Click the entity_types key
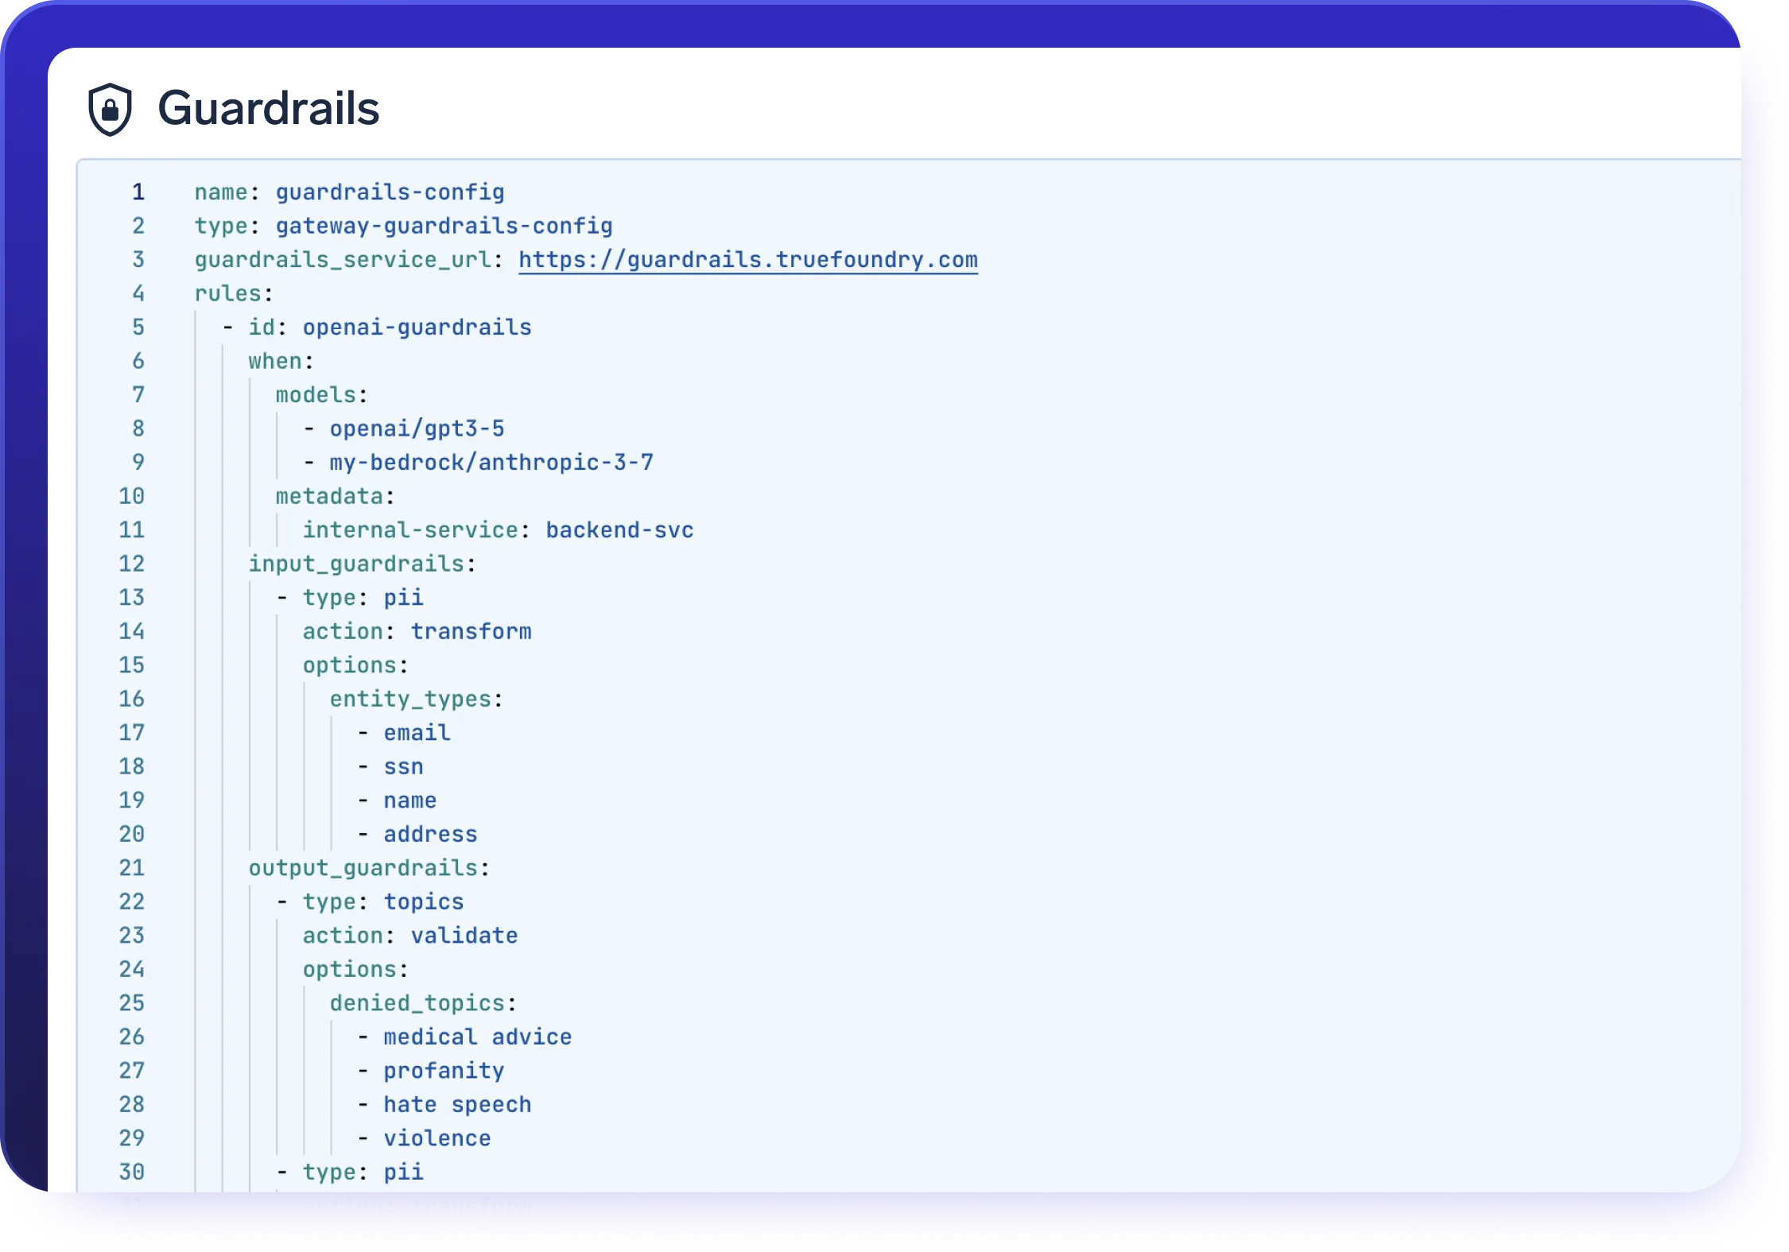1789x1252 pixels. tap(410, 700)
